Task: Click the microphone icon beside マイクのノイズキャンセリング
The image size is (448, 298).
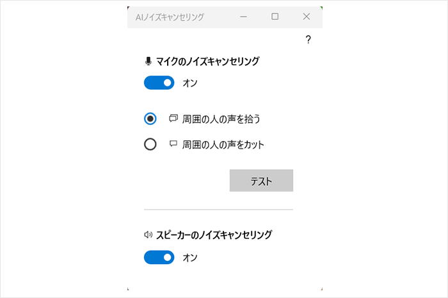Action: 148,62
